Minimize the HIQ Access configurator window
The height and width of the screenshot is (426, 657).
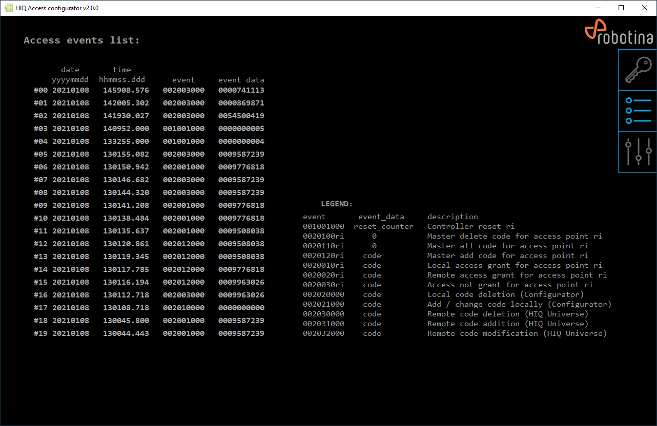tap(598, 8)
